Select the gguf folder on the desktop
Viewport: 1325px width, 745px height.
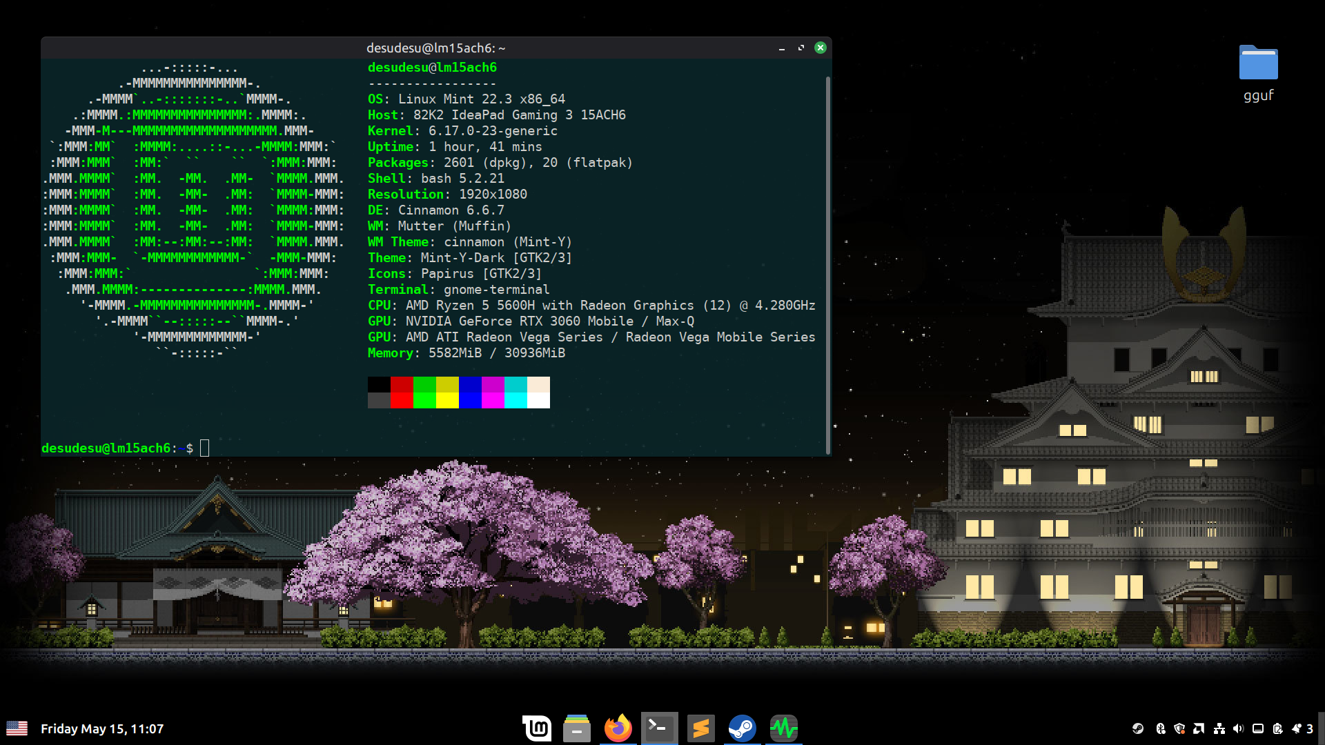click(x=1258, y=73)
